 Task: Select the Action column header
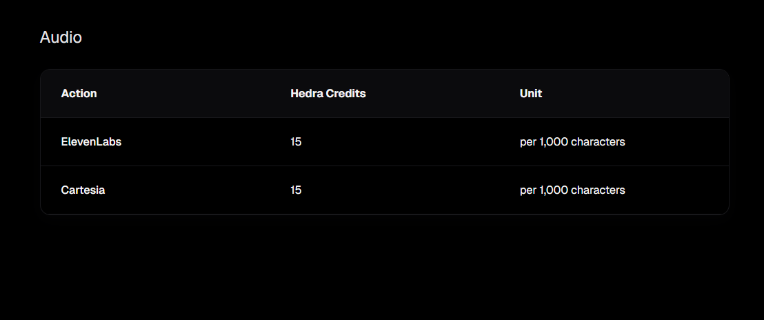coord(79,94)
